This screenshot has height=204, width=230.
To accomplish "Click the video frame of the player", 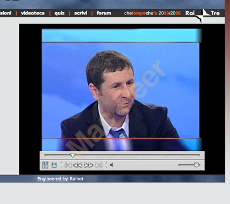I will 122,90.
